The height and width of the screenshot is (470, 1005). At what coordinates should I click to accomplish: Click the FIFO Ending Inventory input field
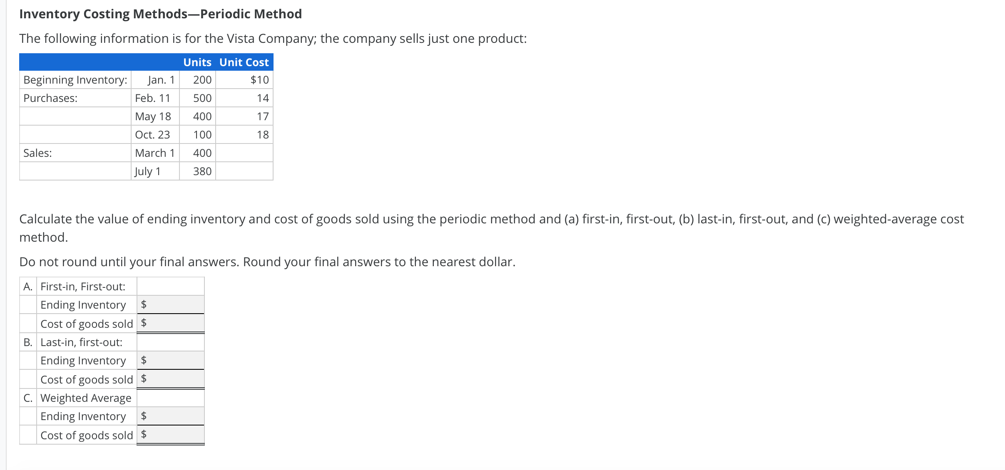pos(172,304)
